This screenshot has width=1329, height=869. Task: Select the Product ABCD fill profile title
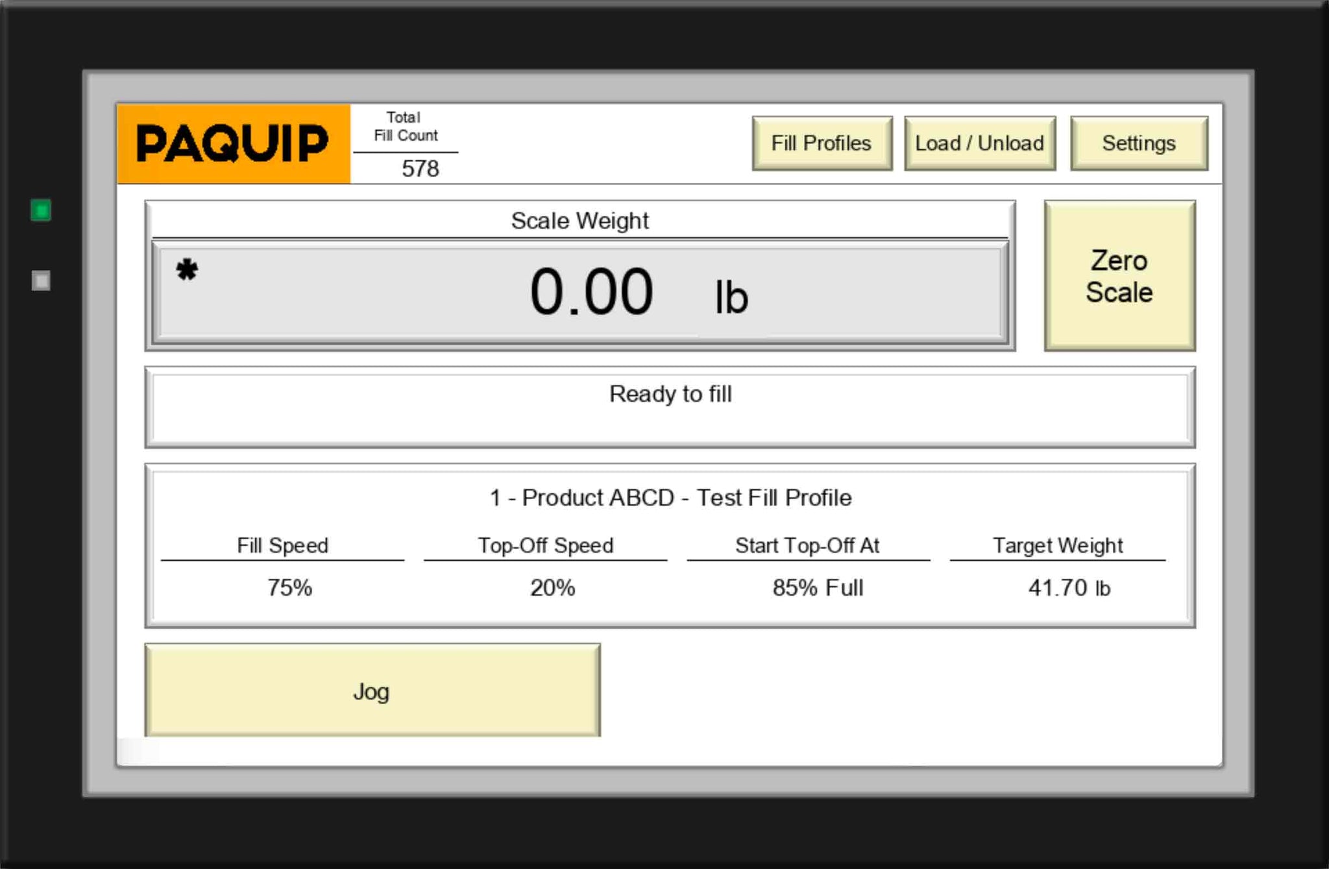(670, 498)
